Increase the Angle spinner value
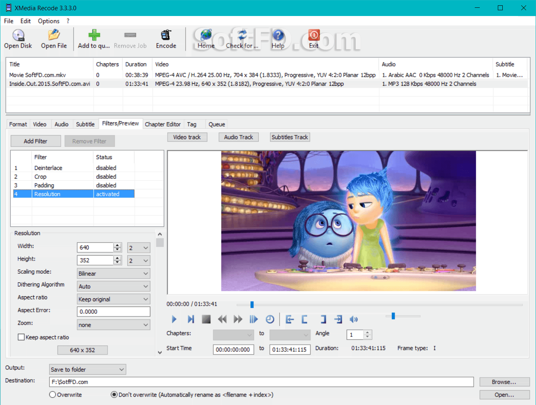536x405 pixels. point(368,333)
